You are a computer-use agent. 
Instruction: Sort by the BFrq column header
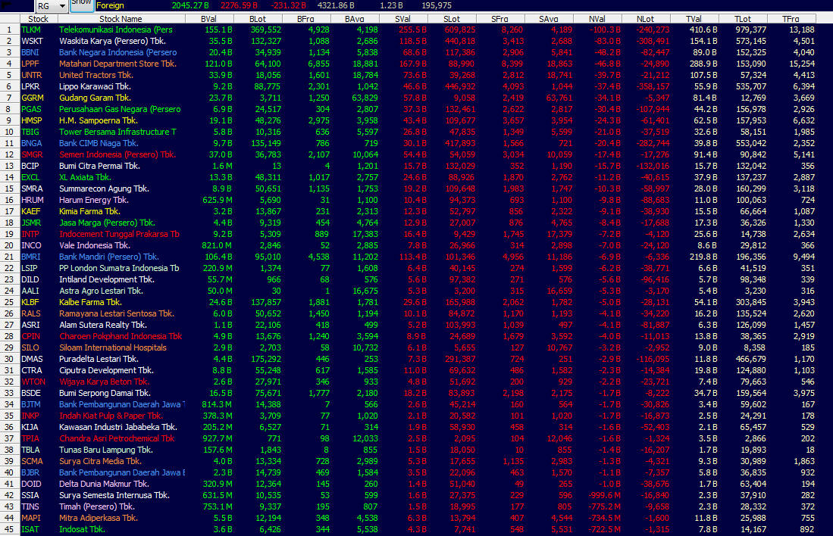[x=306, y=19]
